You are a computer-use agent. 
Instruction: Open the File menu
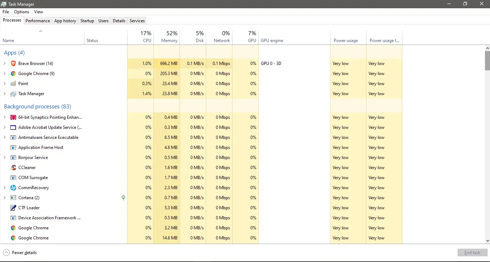6,12
